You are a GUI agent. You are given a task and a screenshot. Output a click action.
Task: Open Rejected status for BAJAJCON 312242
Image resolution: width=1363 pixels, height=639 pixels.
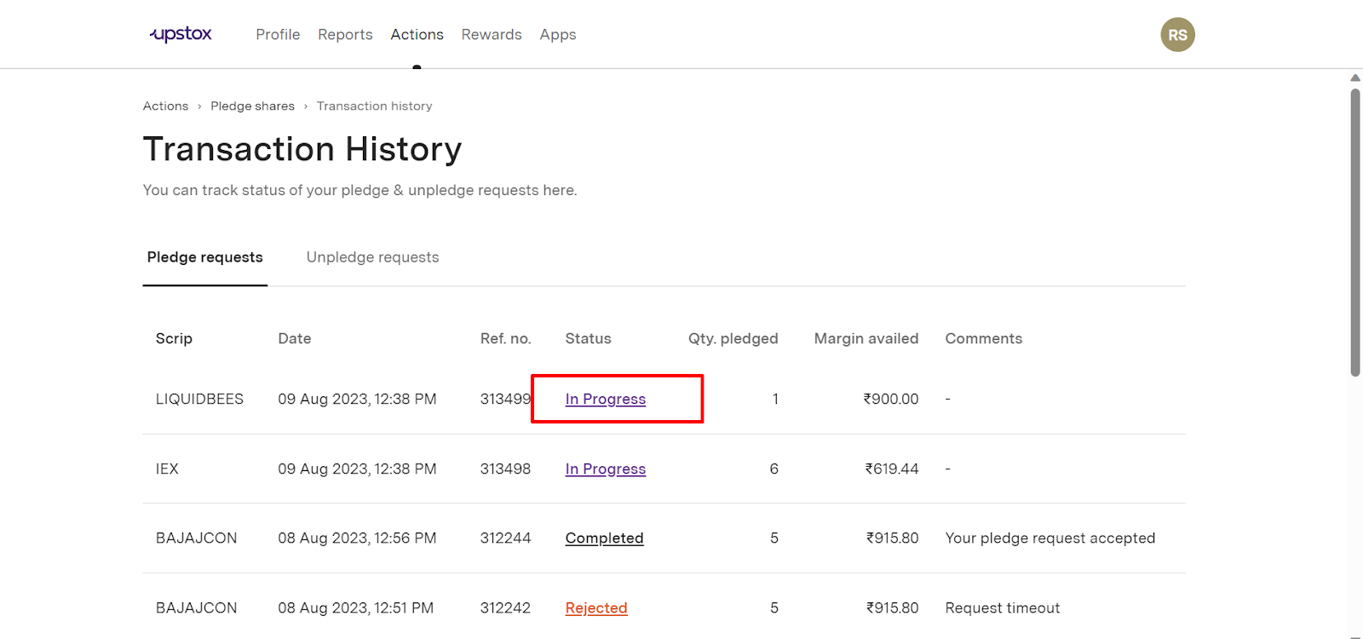click(596, 607)
